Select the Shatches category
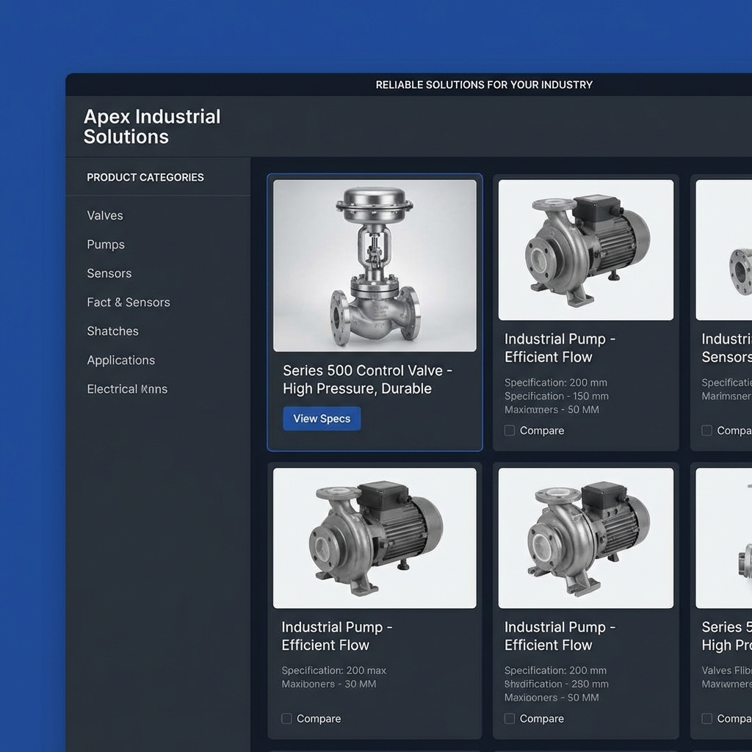752x752 pixels. (x=112, y=331)
